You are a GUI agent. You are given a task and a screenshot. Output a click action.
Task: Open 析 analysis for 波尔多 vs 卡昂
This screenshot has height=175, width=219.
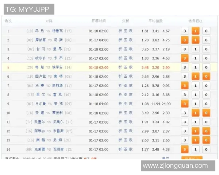click(120, 58)
